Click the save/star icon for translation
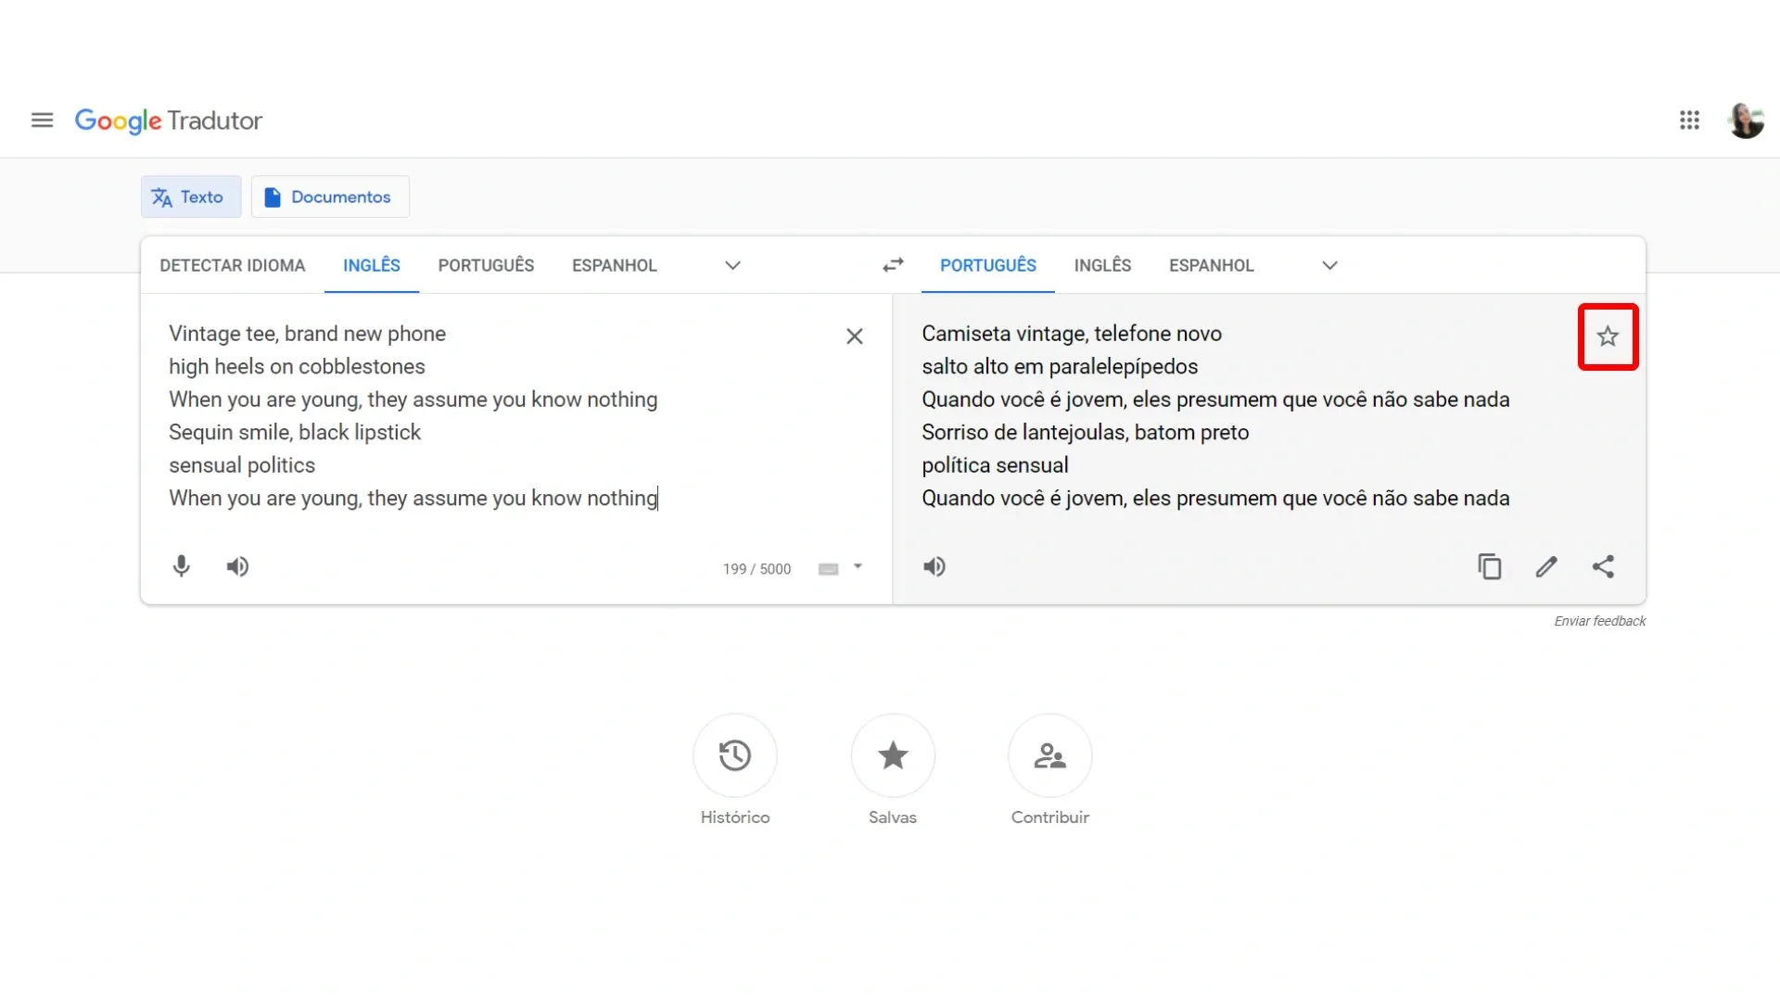1780x1001 pixels. tap(1607, 336)
